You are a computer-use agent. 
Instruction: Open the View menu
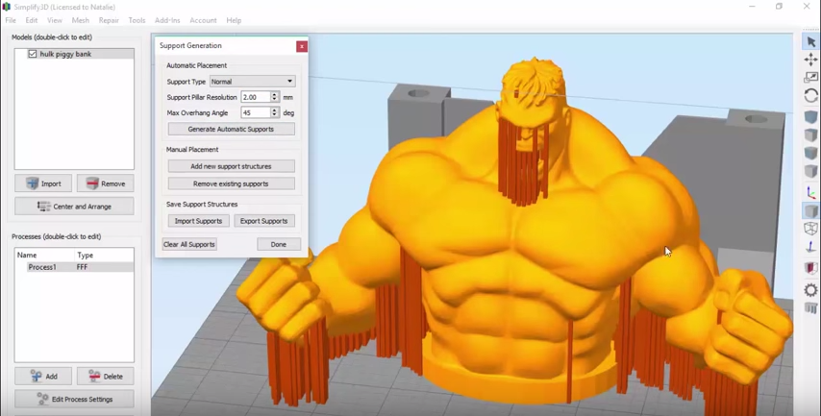[x=55, y=20]
